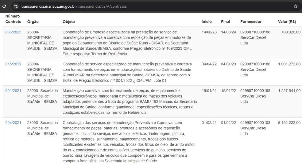Click the 15/01/21 start date cell

208,91
